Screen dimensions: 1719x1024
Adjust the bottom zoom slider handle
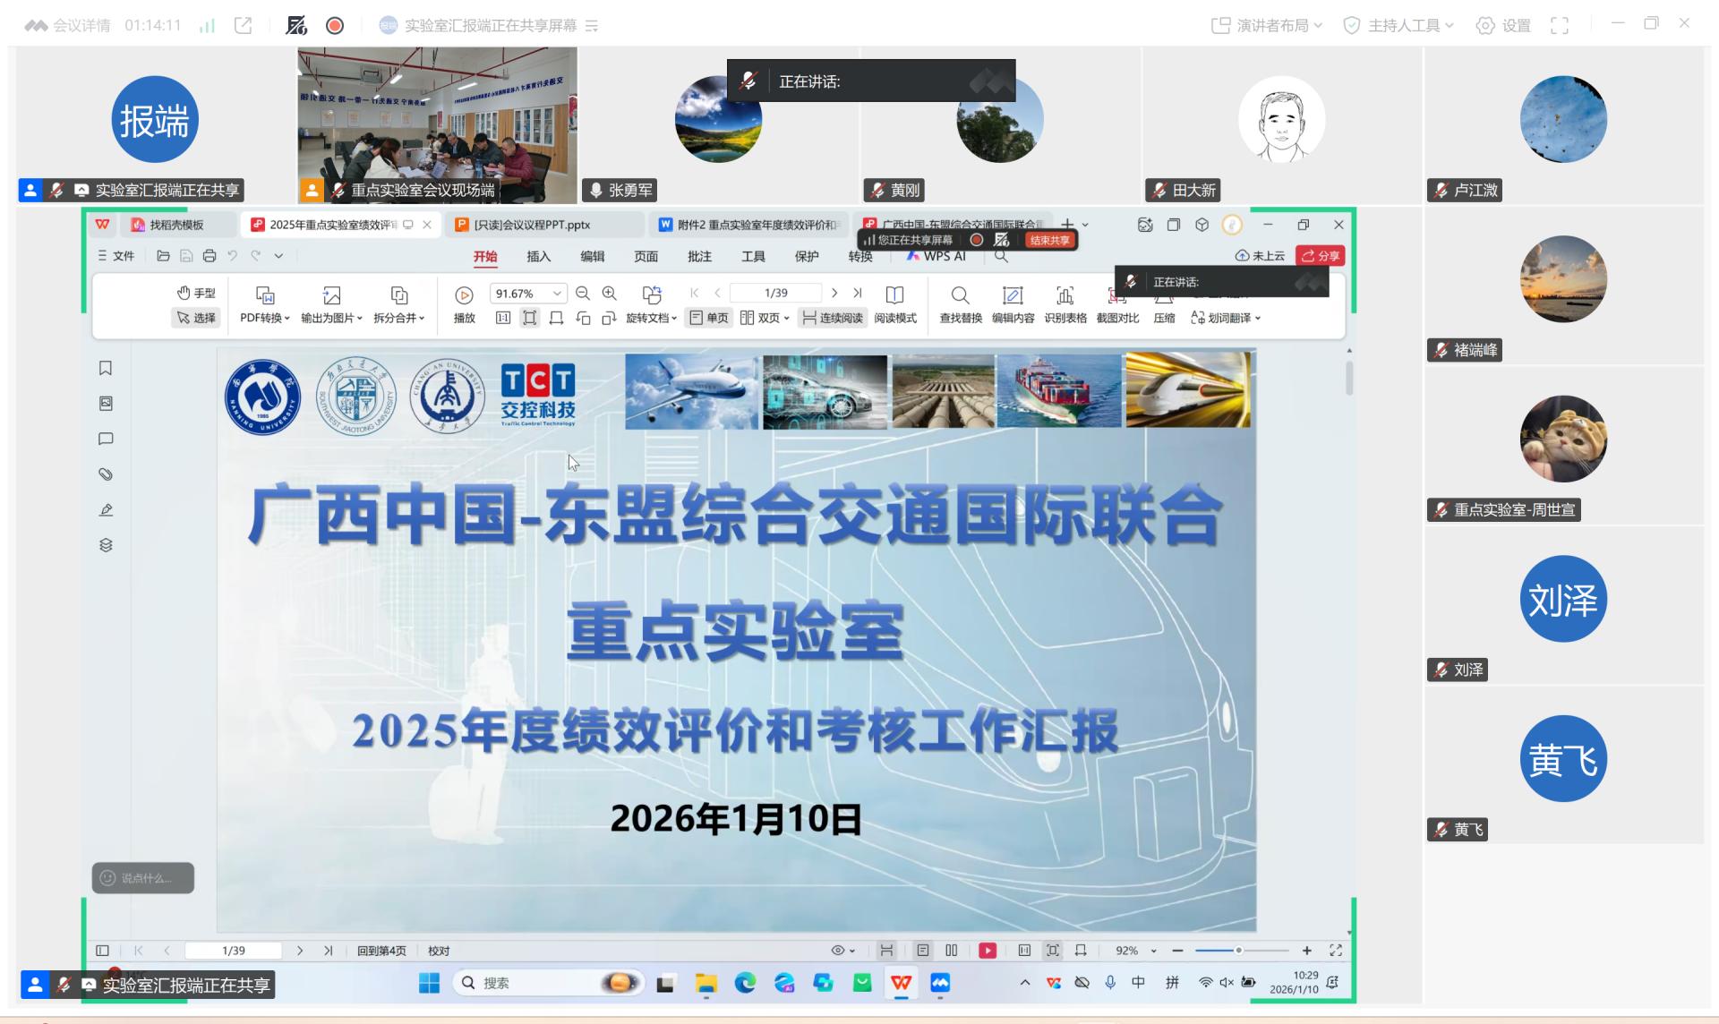point(1238,951)
